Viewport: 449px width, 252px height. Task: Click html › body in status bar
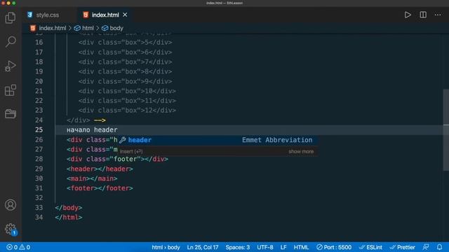[166, 247]
